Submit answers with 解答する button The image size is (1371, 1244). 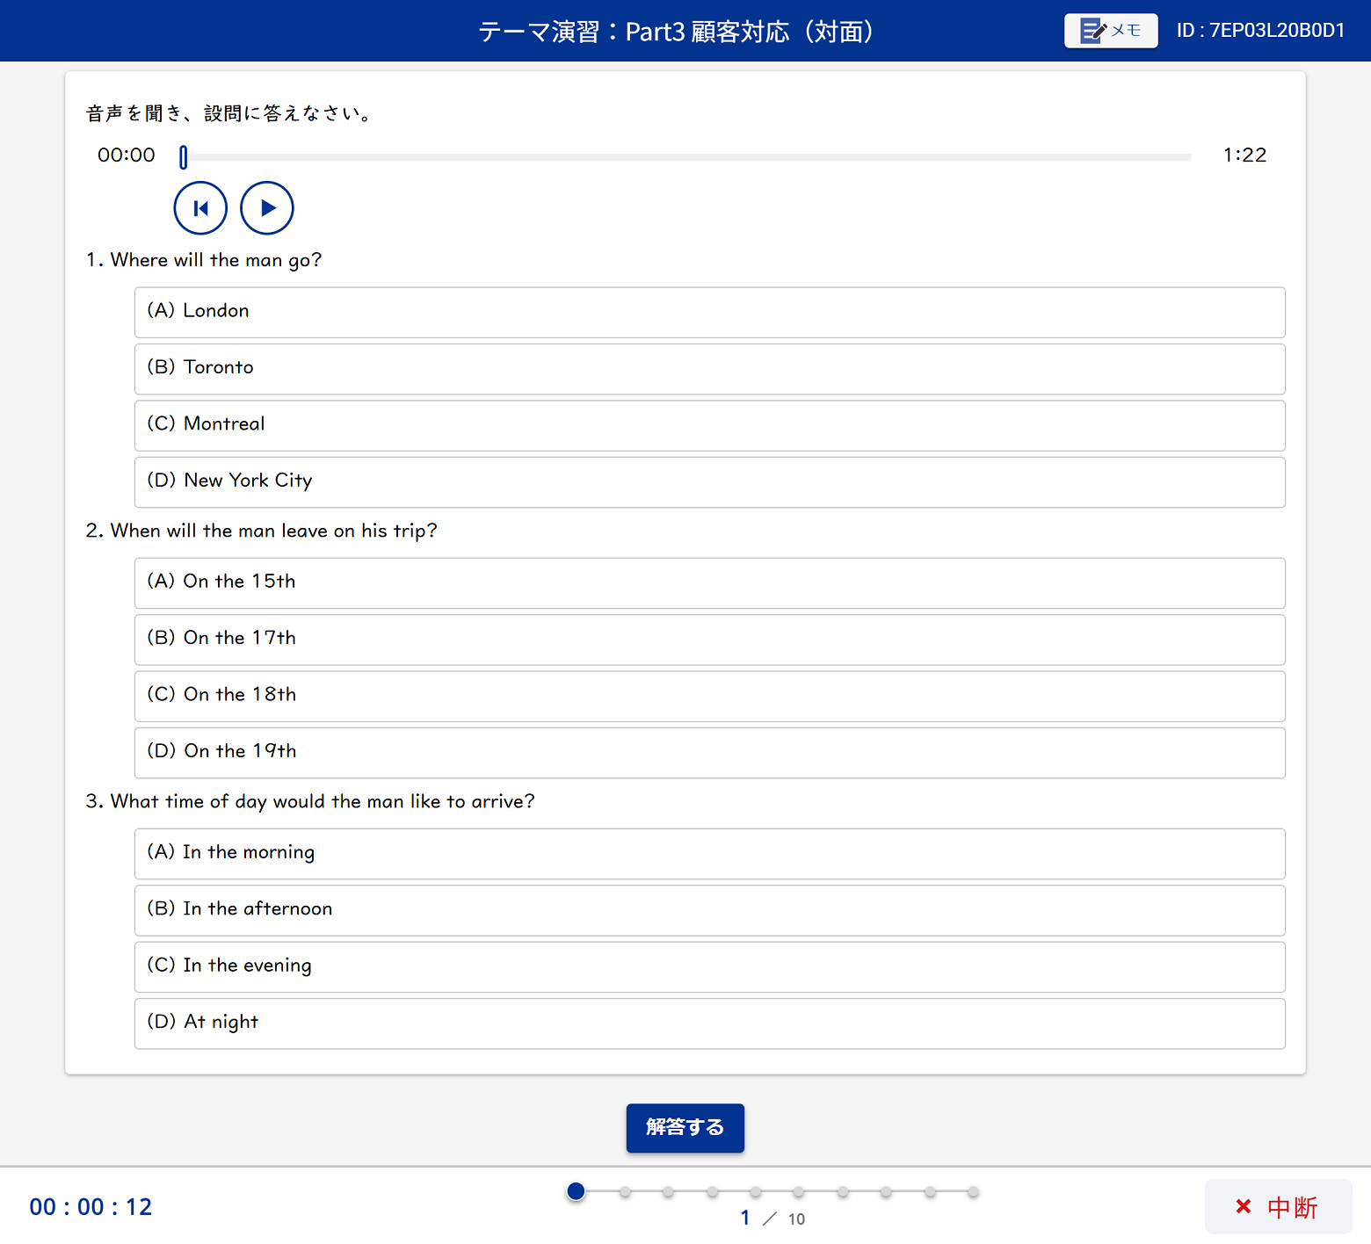coord(685,1127)
